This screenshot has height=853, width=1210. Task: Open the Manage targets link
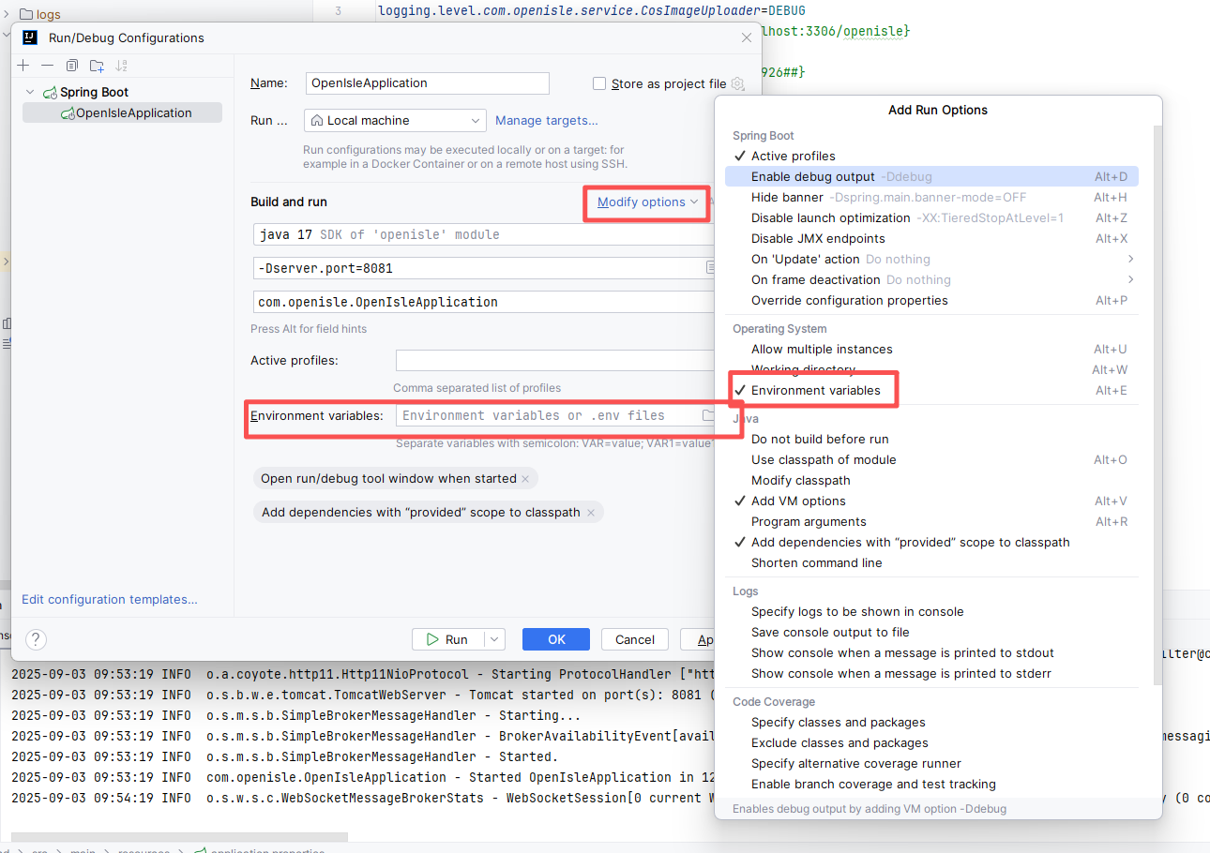click(546, 120)
